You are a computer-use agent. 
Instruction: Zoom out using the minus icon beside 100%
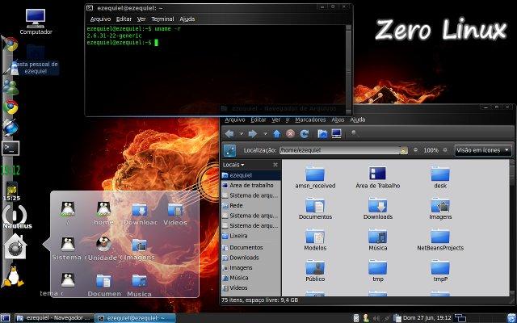415,150
